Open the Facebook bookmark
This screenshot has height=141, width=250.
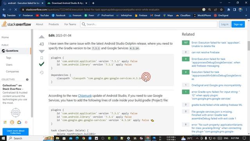click(x=59, y=15)
